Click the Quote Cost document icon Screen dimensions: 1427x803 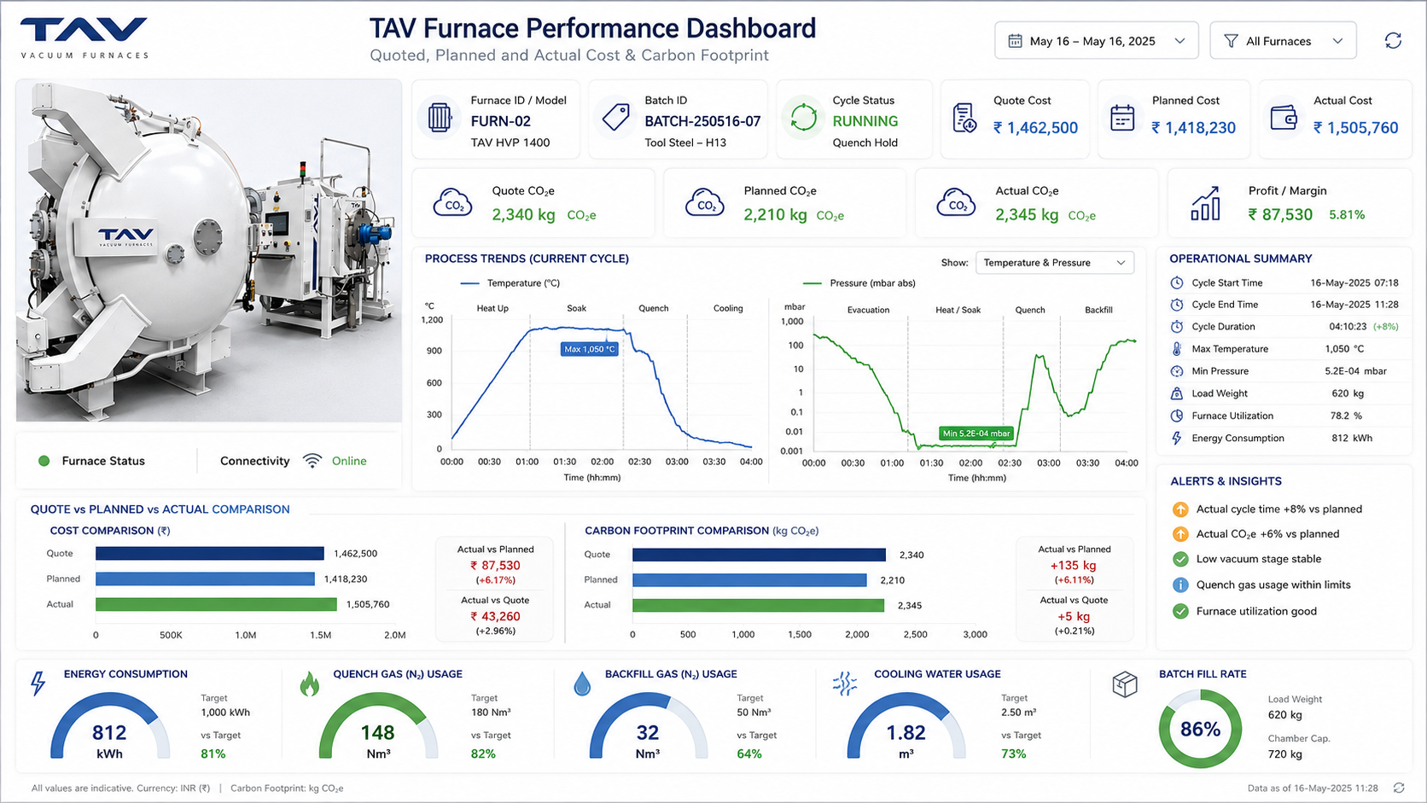pyautogui.click(x=964, y=119)
